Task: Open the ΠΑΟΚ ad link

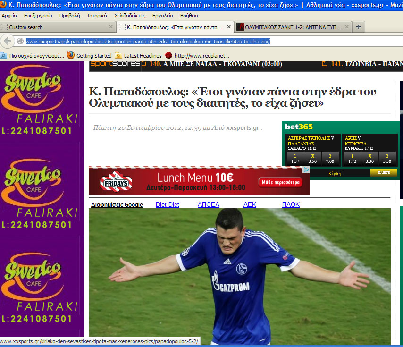Action: pos(291,204)
